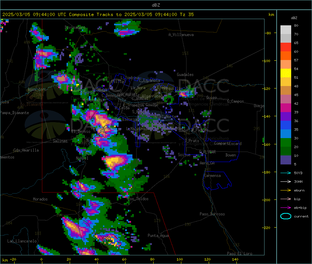Select the purple 36–39 dBZ color swatch
The image size is (312, 264).
point(286,117)
